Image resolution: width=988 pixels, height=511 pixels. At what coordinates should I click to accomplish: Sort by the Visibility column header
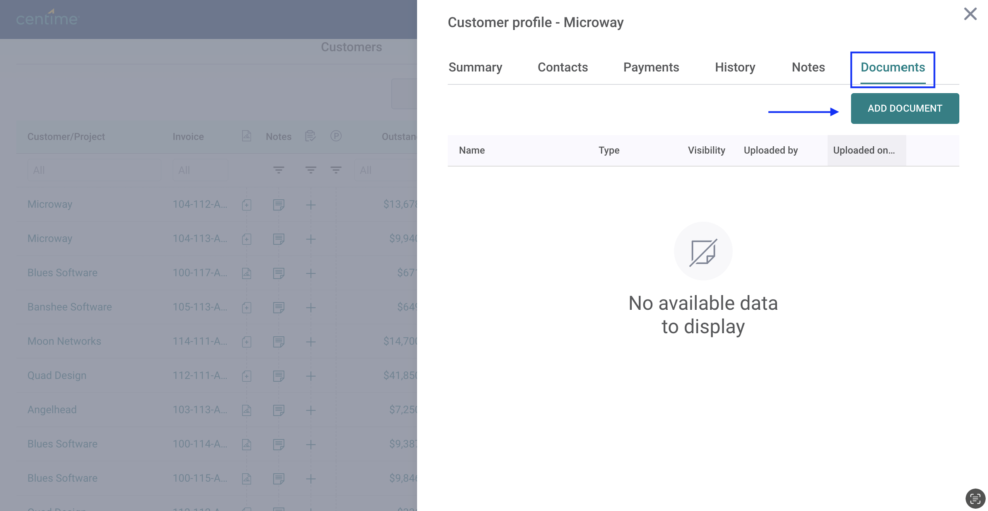pos(706,150)
